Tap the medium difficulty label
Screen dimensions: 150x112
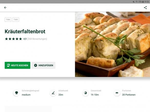[26, 95]
